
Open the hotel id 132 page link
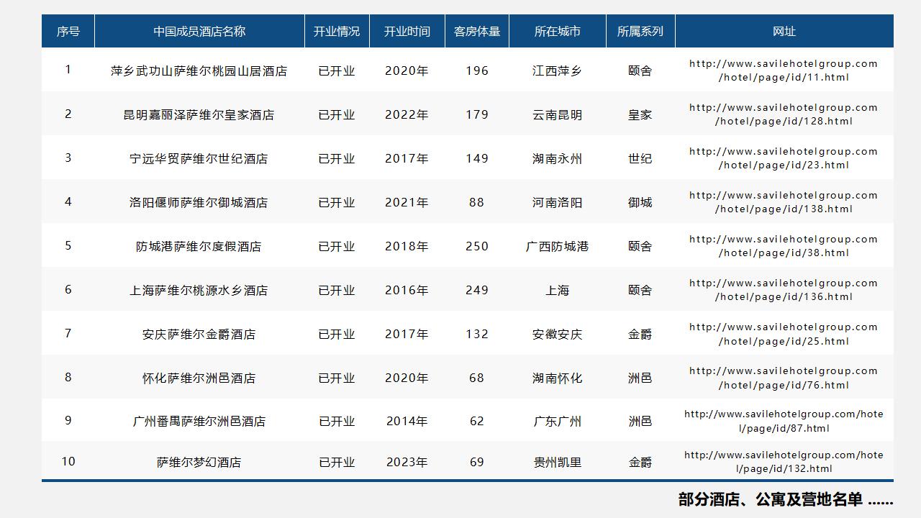tap(784, 462)
